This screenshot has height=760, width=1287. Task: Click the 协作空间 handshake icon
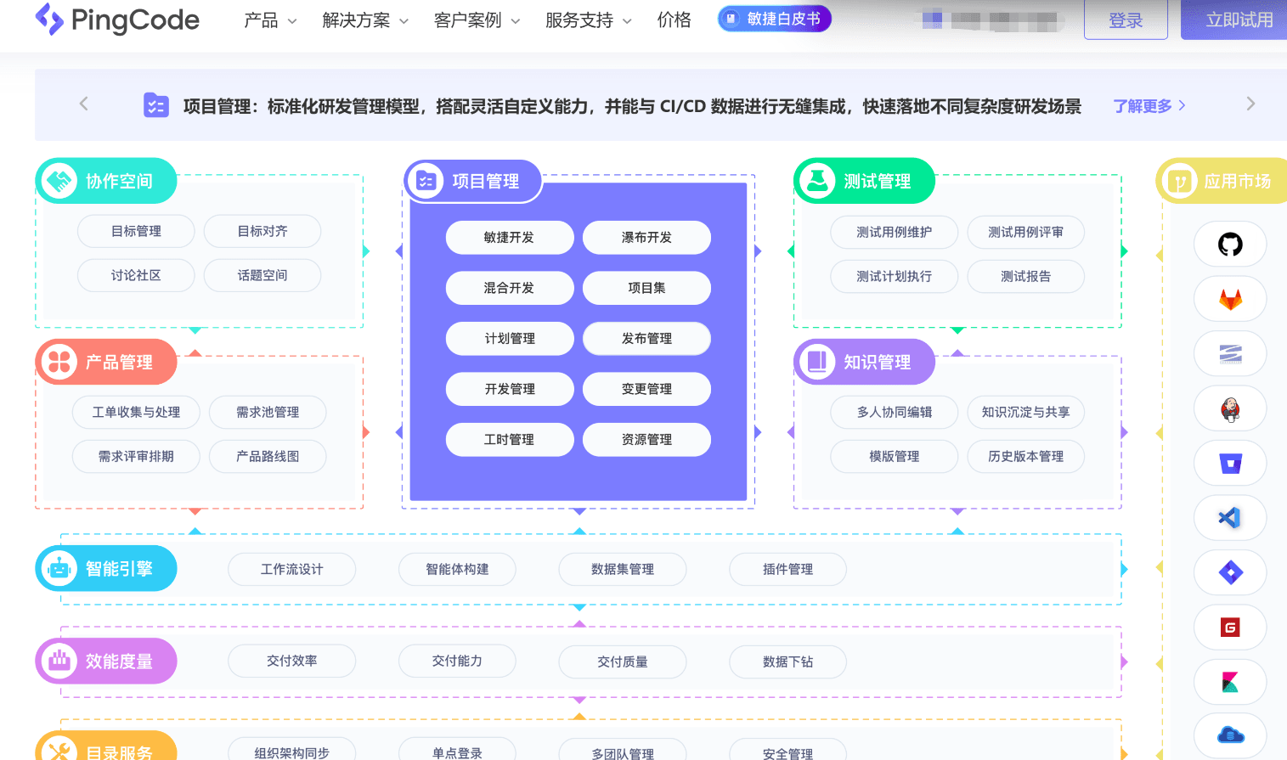(59, 181)
